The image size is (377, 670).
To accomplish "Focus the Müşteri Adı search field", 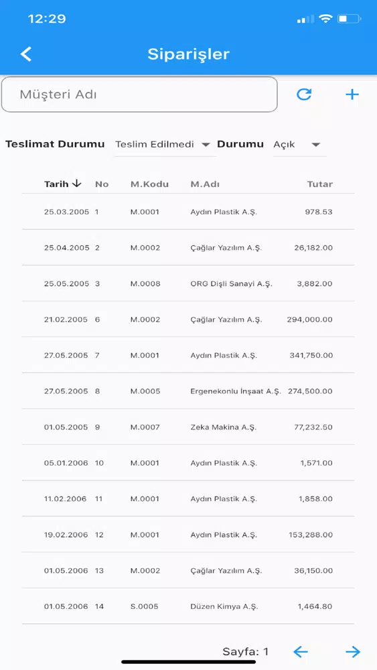I will 139,94.
